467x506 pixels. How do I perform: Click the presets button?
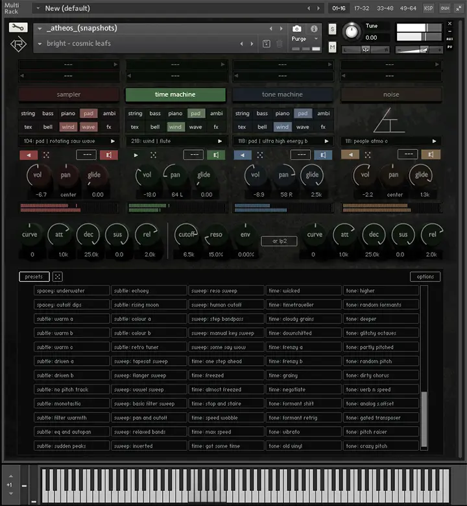coord(34,277)
